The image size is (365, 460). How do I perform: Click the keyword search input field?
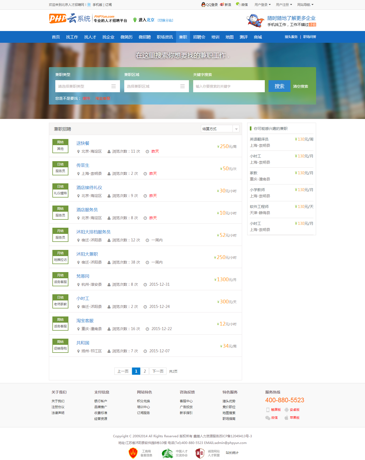(x=229, y=86)
